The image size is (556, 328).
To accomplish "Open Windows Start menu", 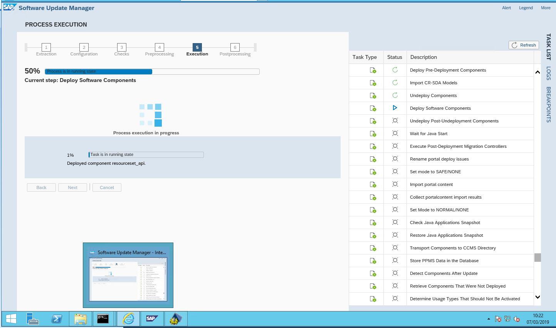I will [x=11, y=319].
